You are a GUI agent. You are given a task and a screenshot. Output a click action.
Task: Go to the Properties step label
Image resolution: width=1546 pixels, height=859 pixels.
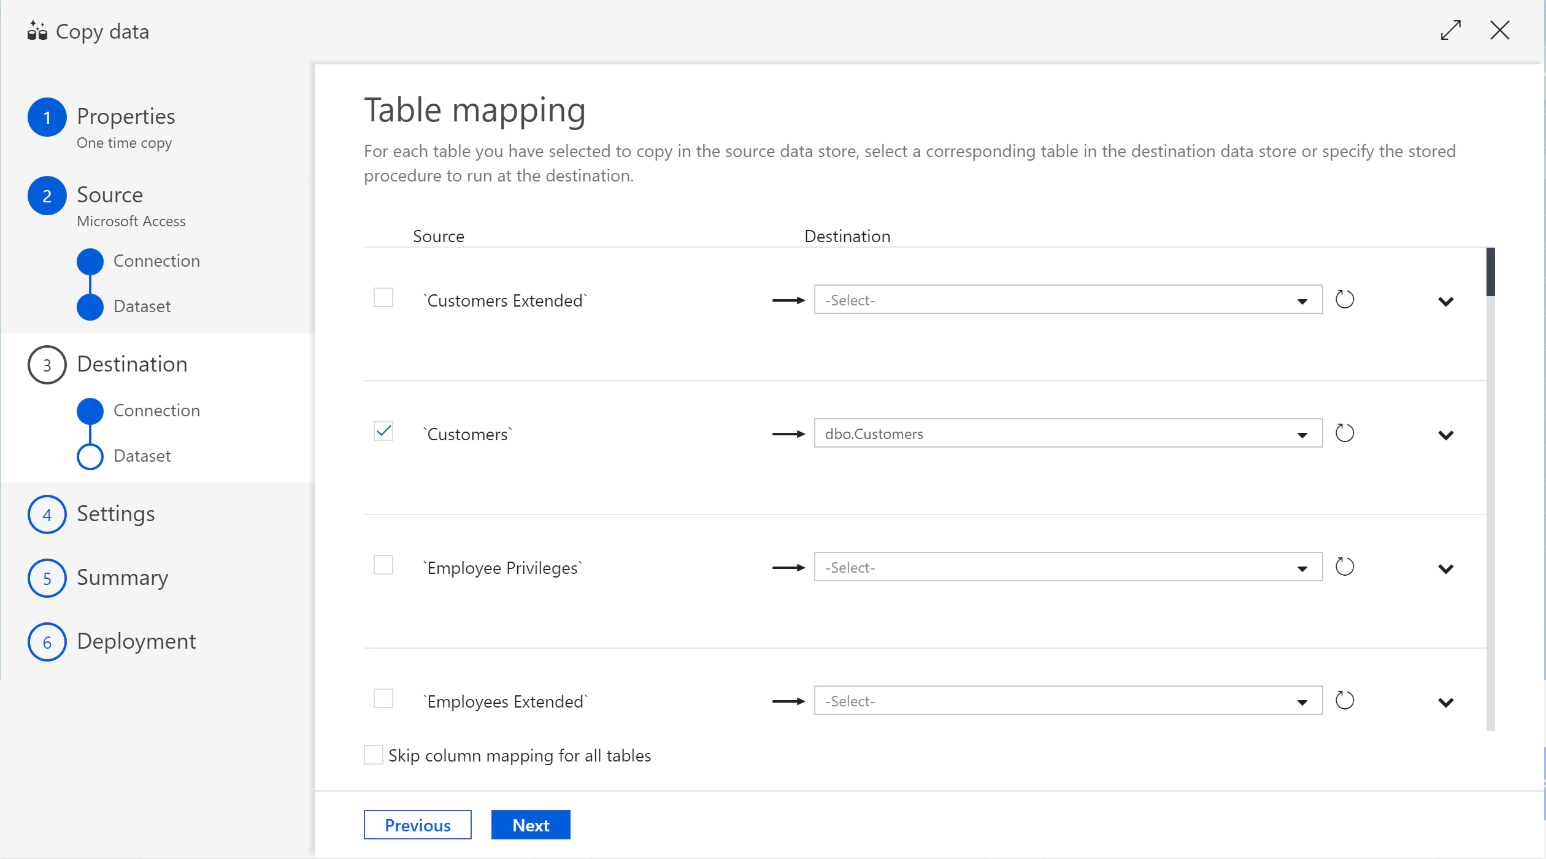(126, 116)
